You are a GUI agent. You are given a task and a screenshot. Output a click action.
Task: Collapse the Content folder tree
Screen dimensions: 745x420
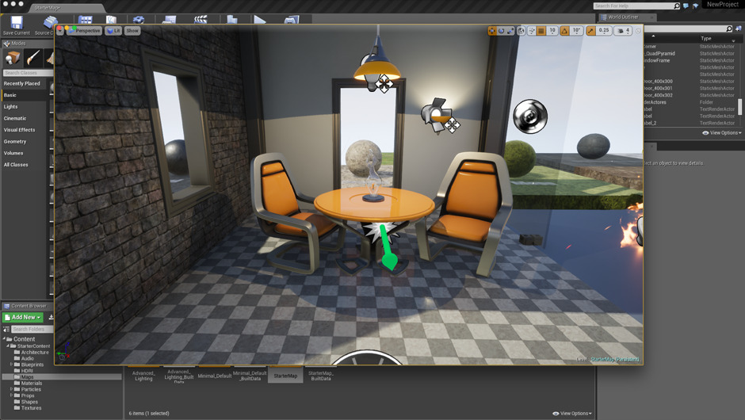tap(4, 338)
